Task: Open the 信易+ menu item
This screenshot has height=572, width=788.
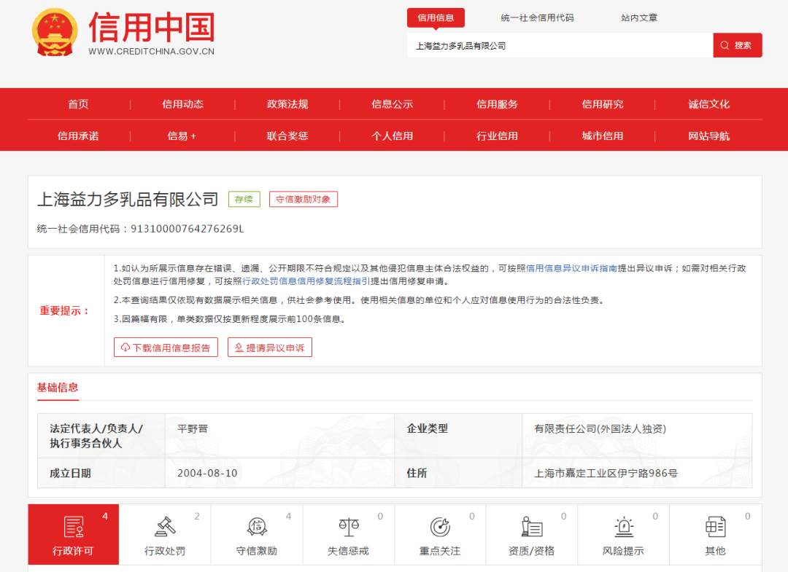Action: [182, 136]
